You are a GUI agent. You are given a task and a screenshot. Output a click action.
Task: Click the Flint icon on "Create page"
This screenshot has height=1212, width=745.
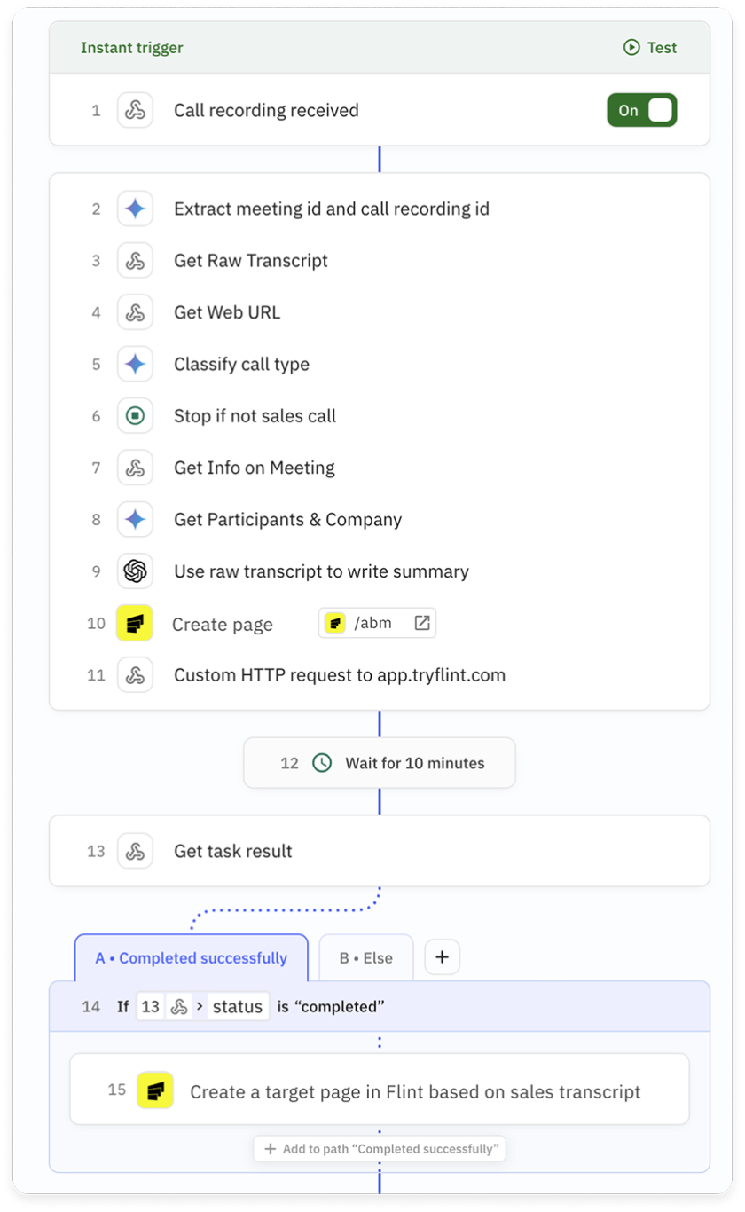135,624
